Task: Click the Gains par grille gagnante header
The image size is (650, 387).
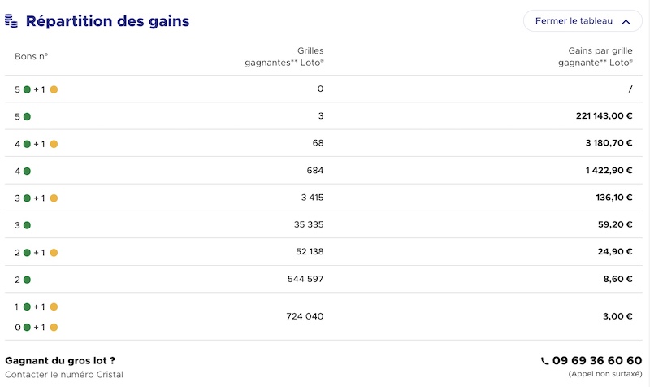Action: pos(596,56)
